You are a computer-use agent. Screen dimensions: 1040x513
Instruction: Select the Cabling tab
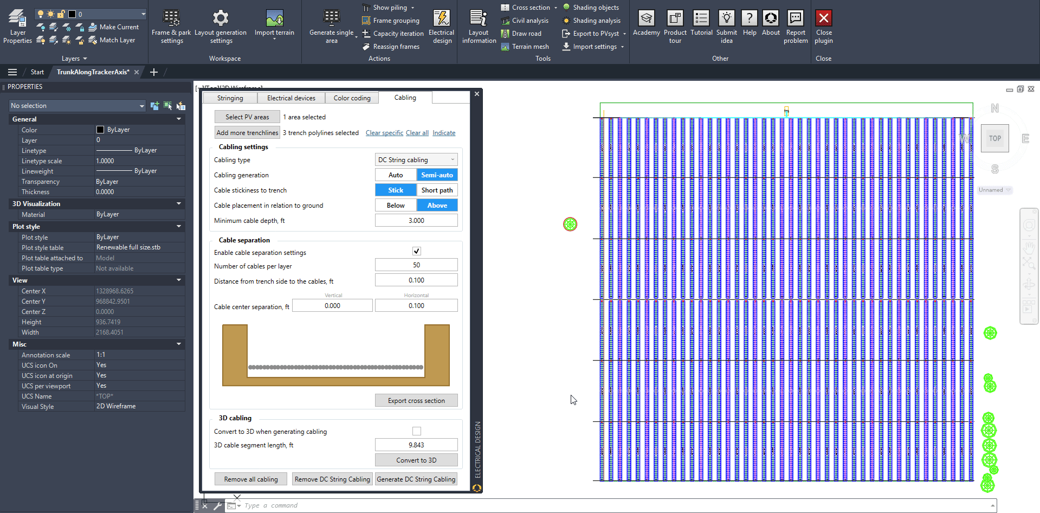[405, 98]
